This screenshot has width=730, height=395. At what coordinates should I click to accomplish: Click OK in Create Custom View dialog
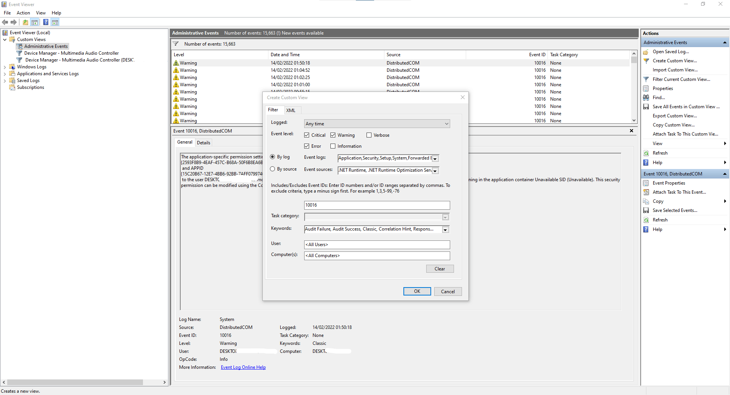tap(417, 291)
